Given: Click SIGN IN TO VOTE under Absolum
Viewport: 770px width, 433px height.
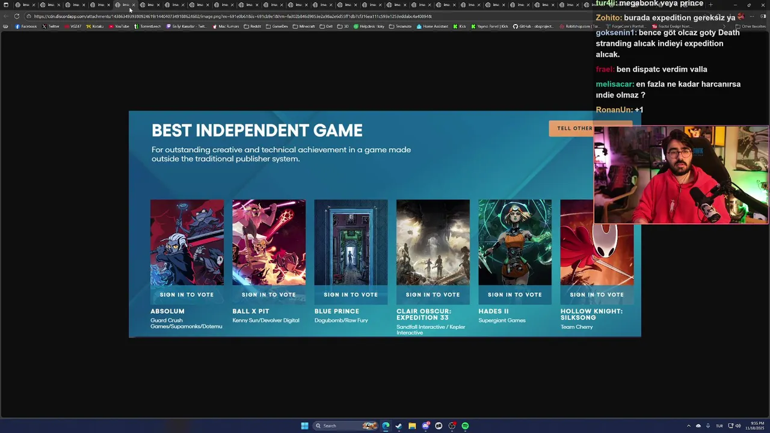Looking at the screenshot, I should [186, 295].
